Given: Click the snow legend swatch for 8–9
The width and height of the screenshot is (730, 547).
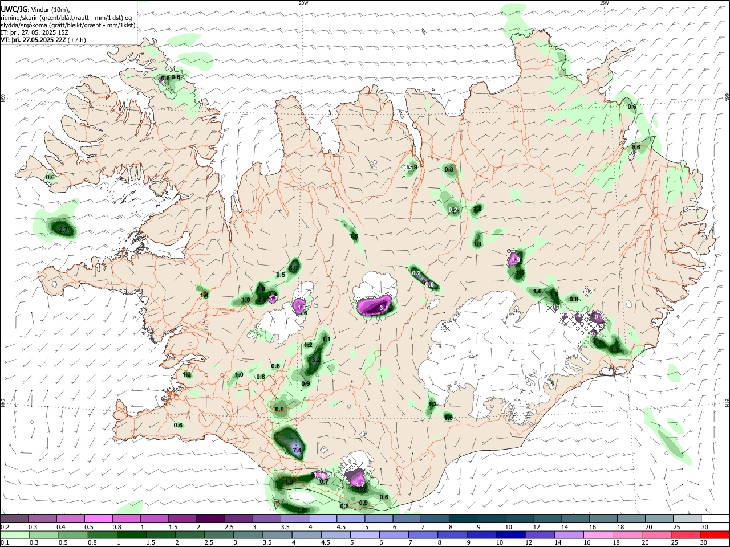Looking at the screenshot, I should [x=462, y=519].
